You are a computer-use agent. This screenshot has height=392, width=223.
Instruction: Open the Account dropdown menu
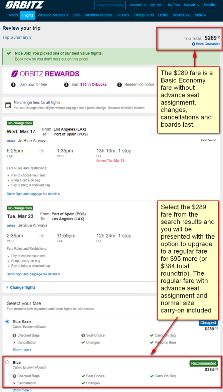point(138,5)
